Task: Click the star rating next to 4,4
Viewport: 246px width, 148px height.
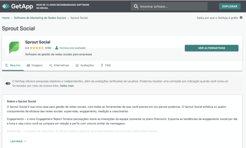Action: 37,48
